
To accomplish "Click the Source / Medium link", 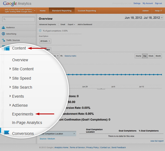I will click(47, 139).
